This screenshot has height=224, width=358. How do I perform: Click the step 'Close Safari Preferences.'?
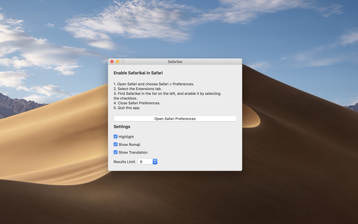click(x=139, y=103)
